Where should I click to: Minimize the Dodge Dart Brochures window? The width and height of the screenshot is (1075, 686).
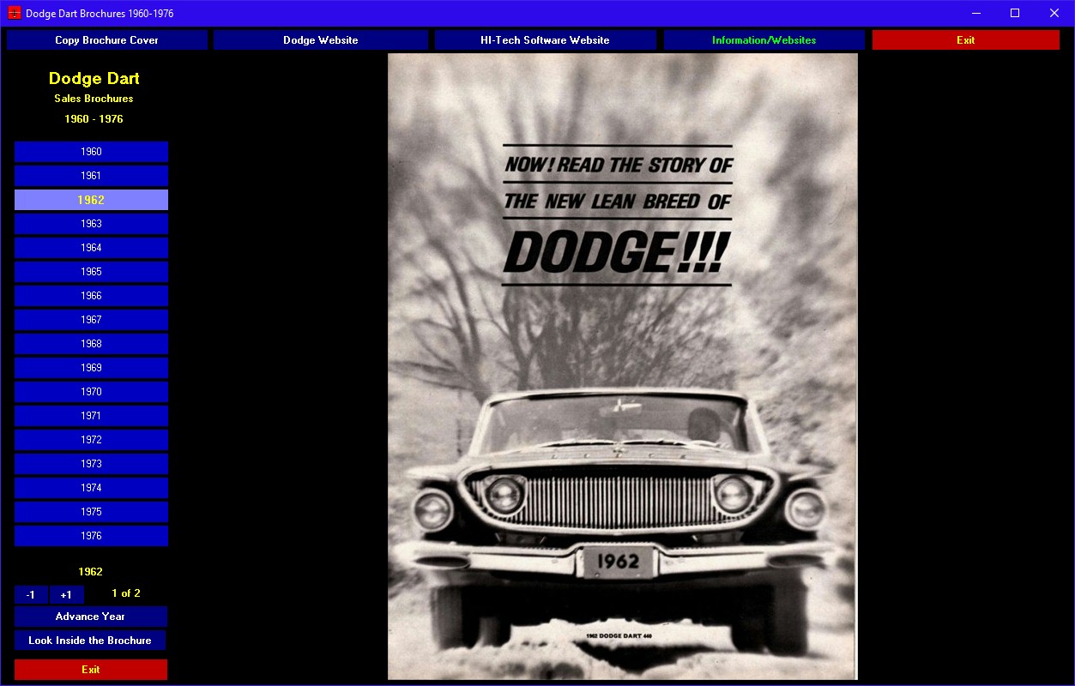click(x=976, y=13)
